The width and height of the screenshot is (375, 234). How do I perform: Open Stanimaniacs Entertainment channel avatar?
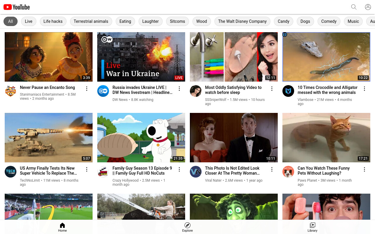click(11, 91)
